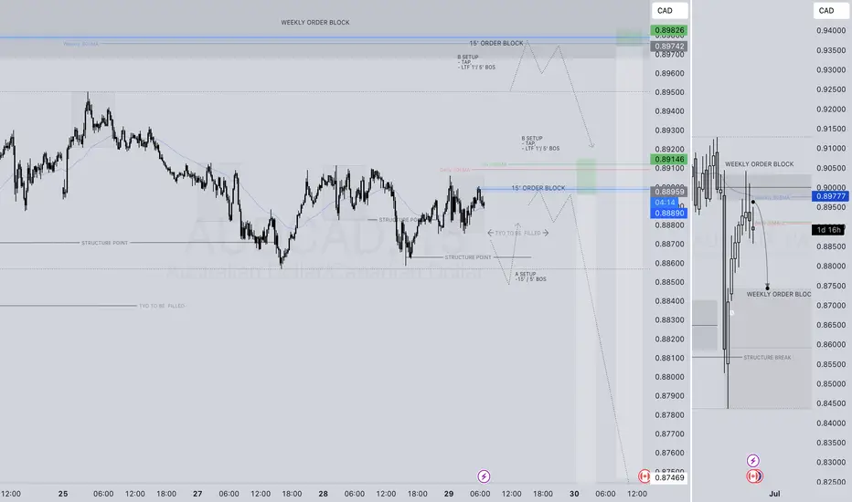Select the A SETUP annotation text
The width and height of the screenshot is (852, 502).
tap(530, 277)
